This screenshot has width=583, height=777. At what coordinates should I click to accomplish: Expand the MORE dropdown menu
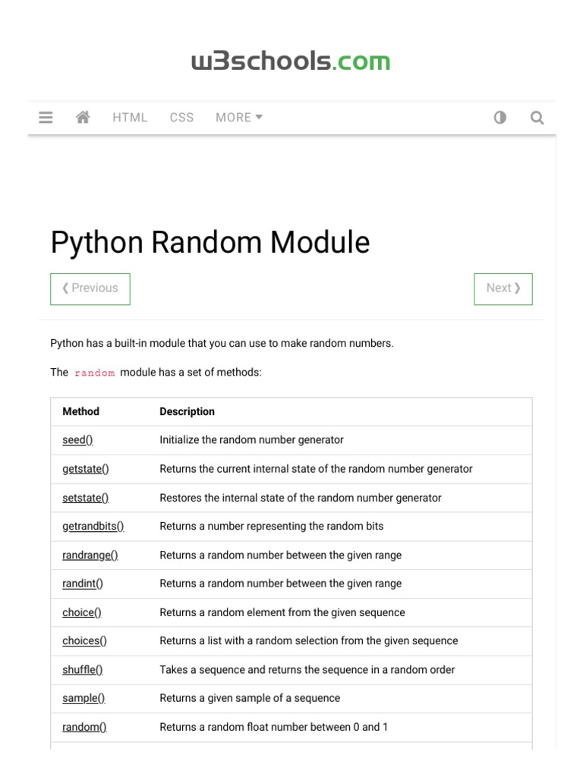238,118
